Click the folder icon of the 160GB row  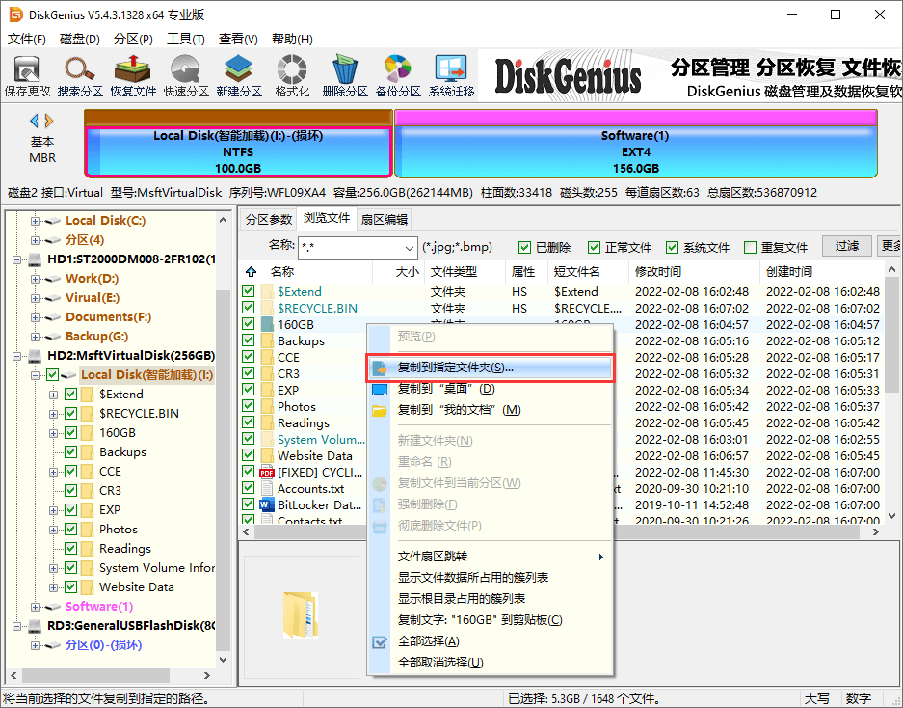pyautogui.click(x=267, y=324)
